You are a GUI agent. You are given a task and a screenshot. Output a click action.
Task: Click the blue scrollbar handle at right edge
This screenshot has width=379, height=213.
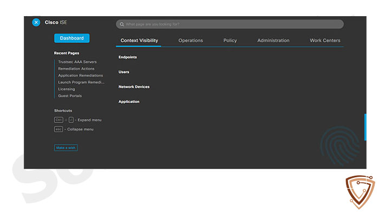[x=365, y=127]
